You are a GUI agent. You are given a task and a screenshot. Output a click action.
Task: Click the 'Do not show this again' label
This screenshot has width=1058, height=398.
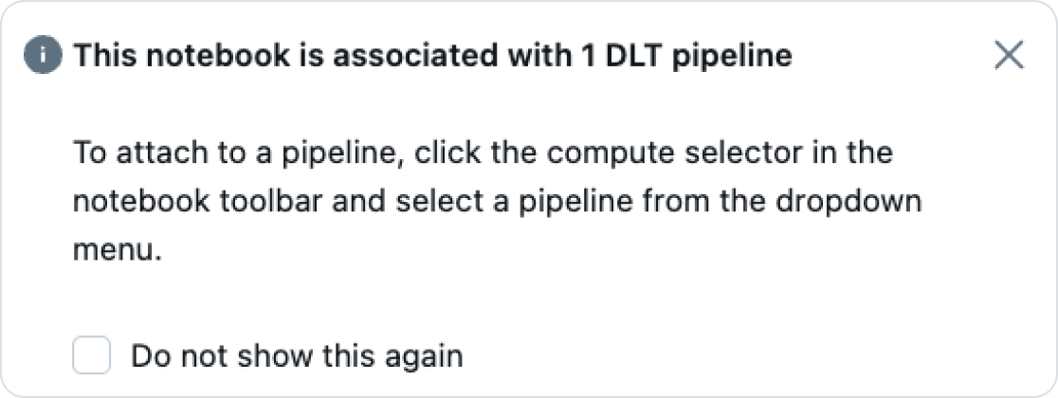tap(297, 357)
